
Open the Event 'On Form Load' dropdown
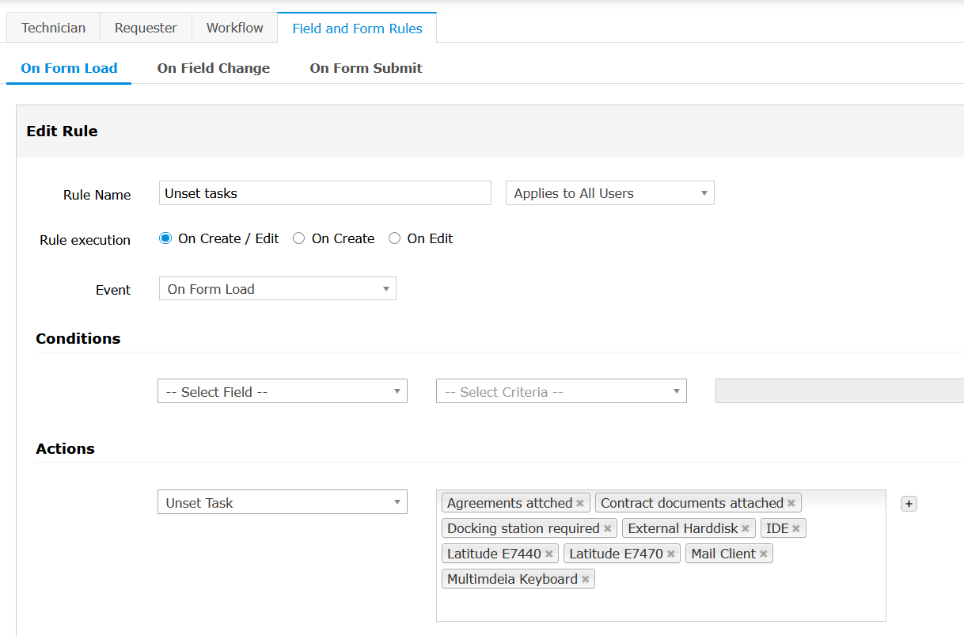[x=278, y=289]
